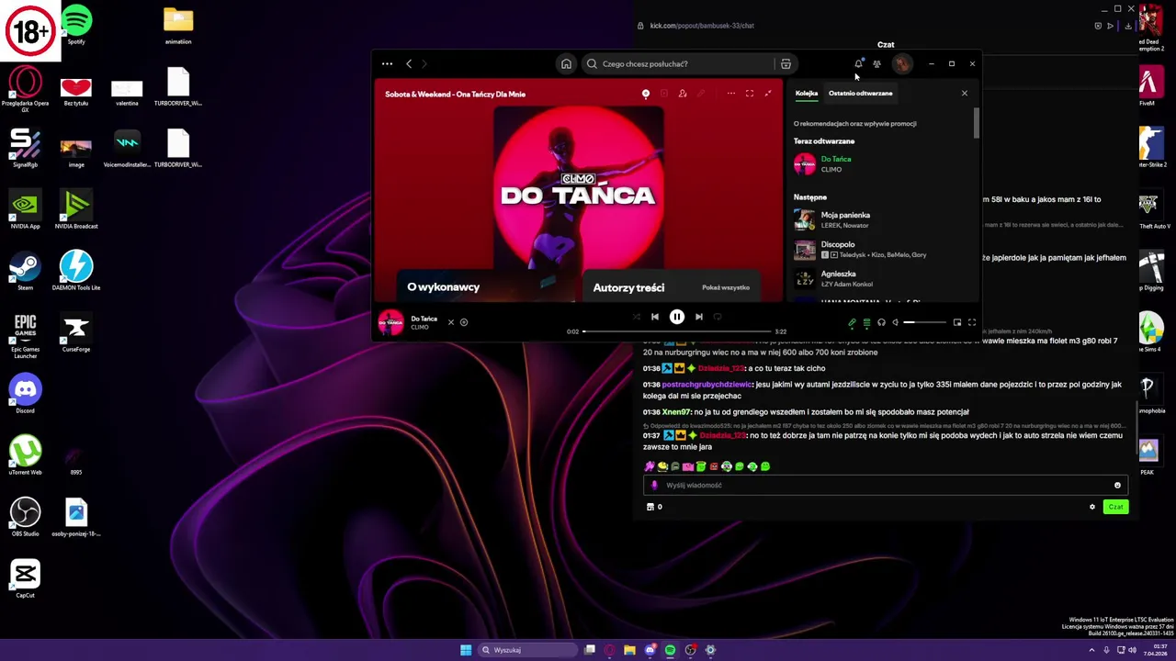The width and height of the screenshot is (1176, 661).
Task: Open CapCut desktop shortcut
Action: point(25,578)
